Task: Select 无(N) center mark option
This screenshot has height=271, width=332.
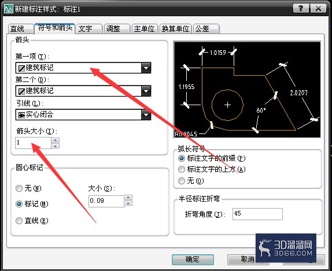Action: 28,188
